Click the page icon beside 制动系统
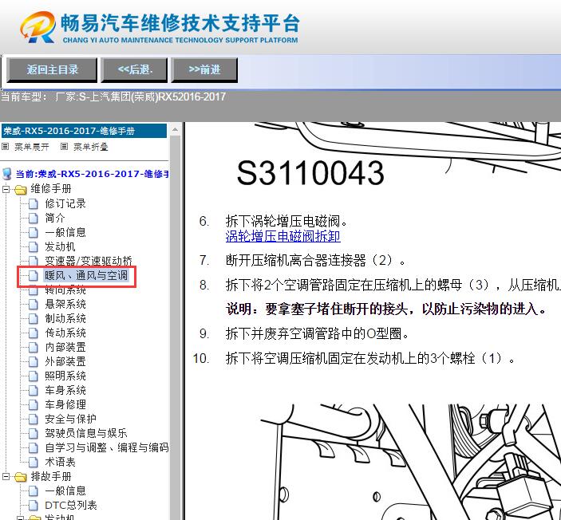This screenshot has height=520, width=561. point(34,319)
